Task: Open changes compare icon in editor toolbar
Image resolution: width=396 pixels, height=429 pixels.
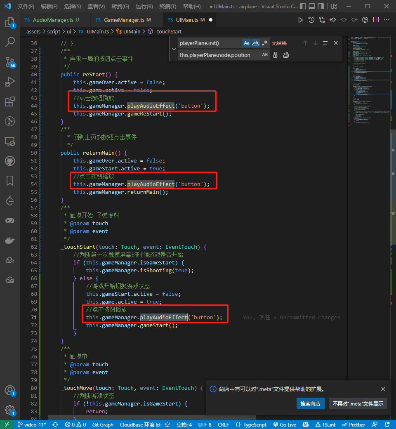Action: [x=322, y=20]
